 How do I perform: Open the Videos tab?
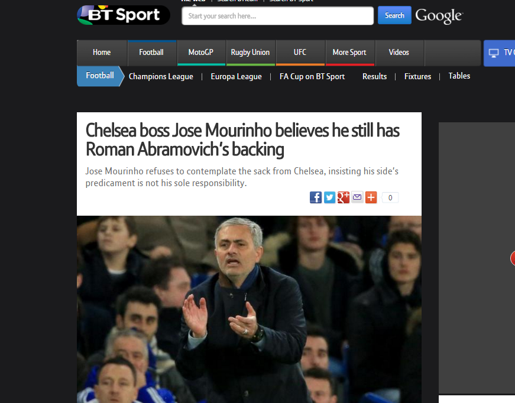tap(399, 53)
